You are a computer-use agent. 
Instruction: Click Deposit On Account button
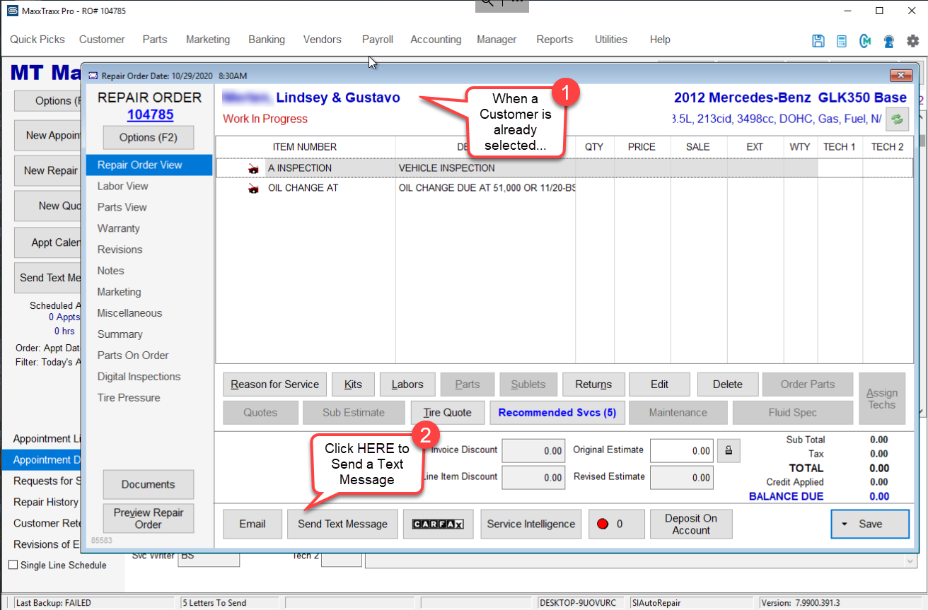[691, 524]
